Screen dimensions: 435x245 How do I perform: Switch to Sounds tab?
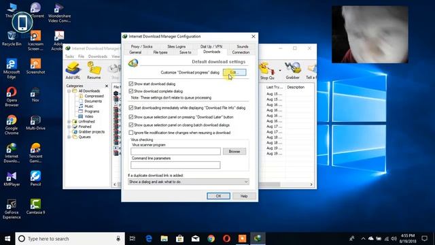click(242, 46)
